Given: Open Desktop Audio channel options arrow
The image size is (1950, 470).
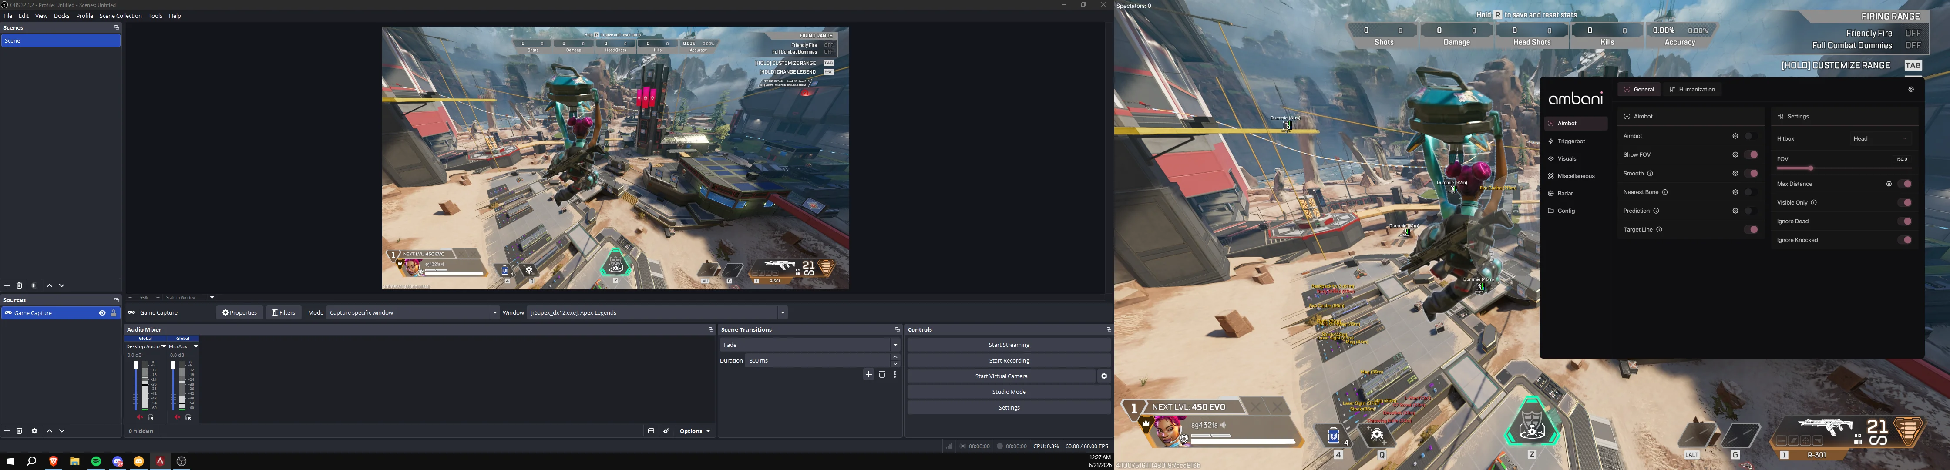Looking at the screenshot, I should click(x=164, y=347).
